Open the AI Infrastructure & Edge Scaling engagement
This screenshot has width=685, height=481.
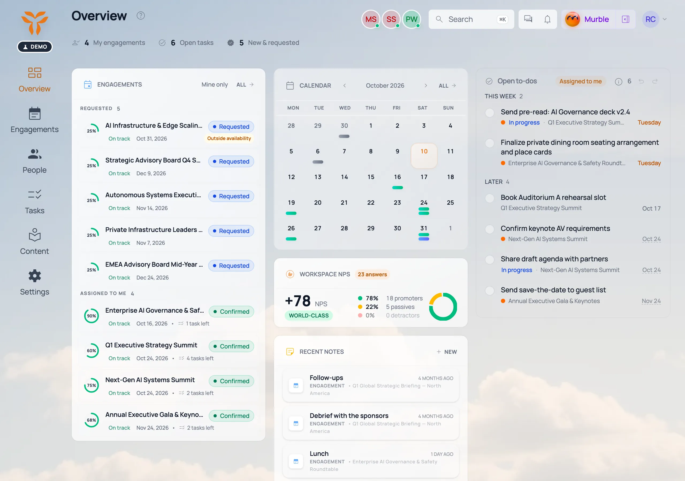coord(169,131)
